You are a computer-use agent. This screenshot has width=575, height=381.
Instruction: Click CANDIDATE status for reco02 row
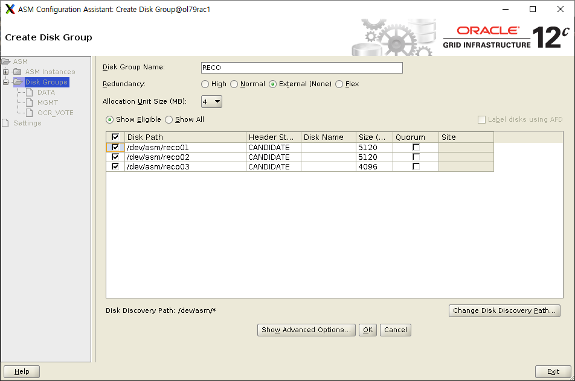point(273,157)
